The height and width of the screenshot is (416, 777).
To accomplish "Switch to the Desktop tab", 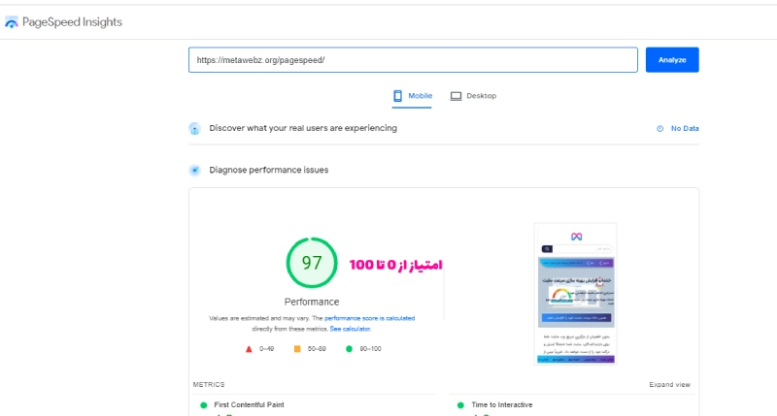I will pyautogui.click(x=473, y=96).
